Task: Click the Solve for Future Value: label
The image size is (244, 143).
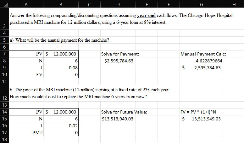Action: pyautogui.click(x=124, y=112)
